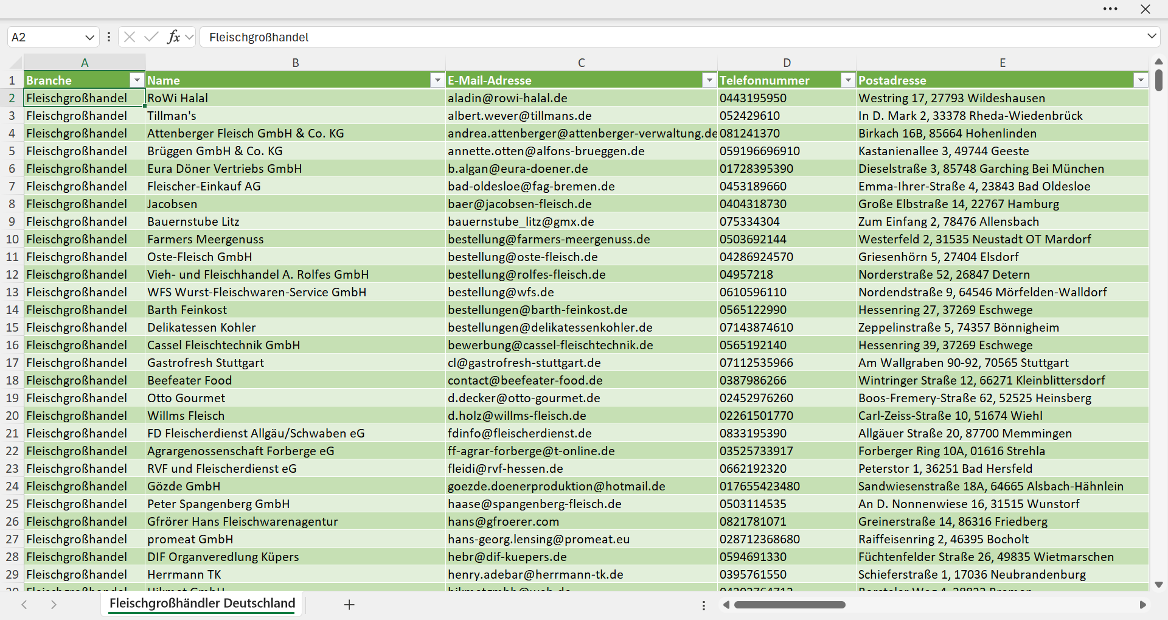This screenshot has width=1168, height=620.
Task: Open the Telefonnummer filter dropdown
Action: click(848, 80)
